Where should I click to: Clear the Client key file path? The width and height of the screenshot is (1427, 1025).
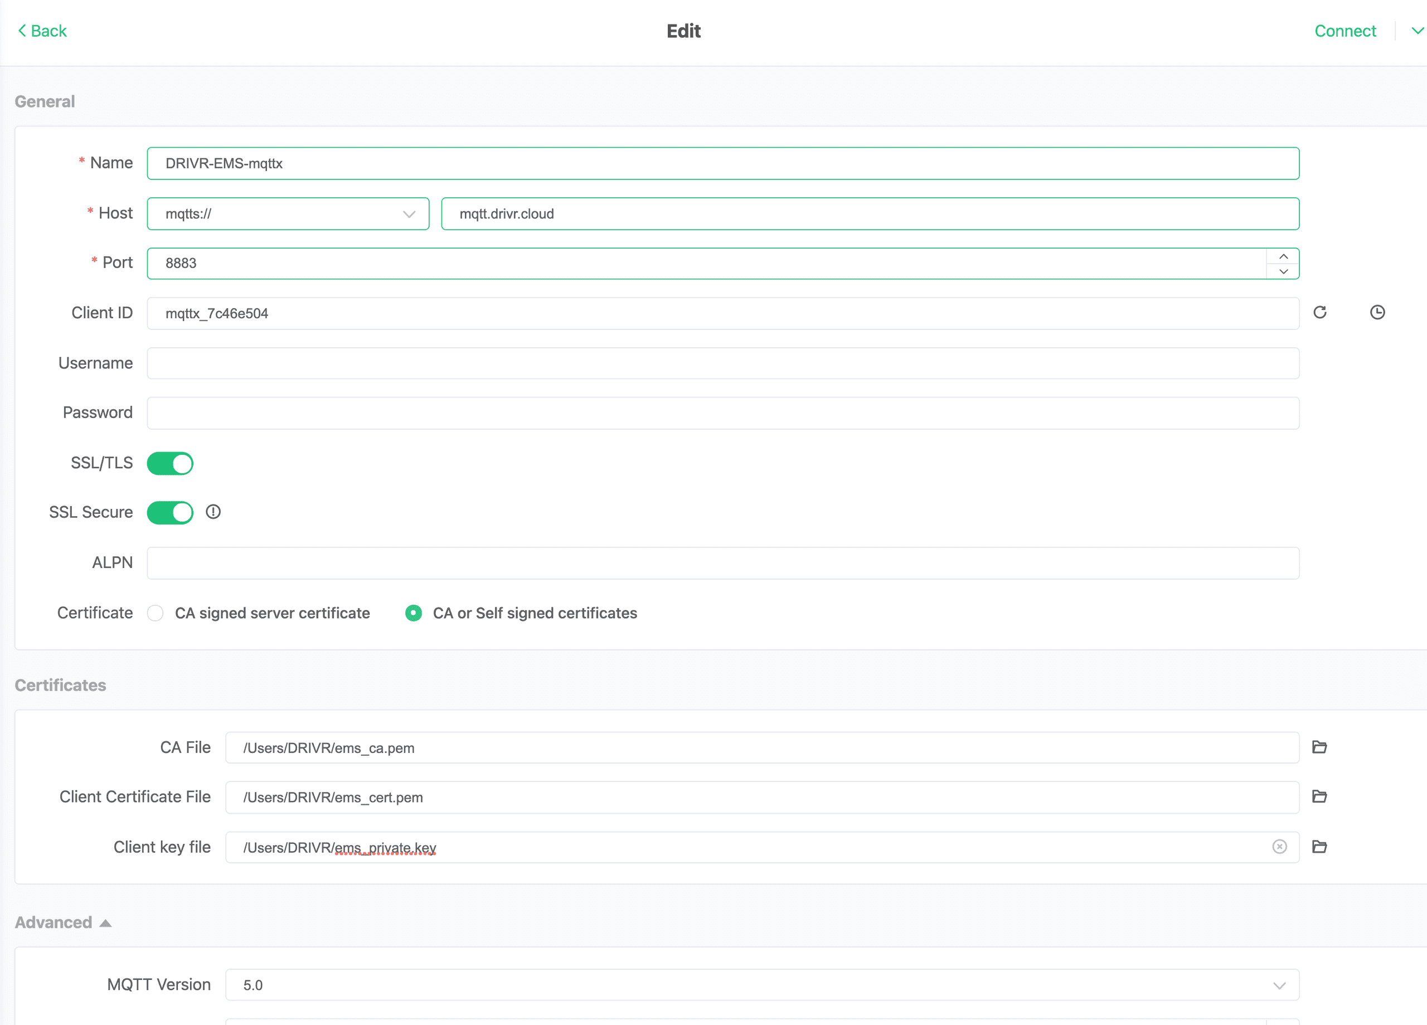point(1280,847)
